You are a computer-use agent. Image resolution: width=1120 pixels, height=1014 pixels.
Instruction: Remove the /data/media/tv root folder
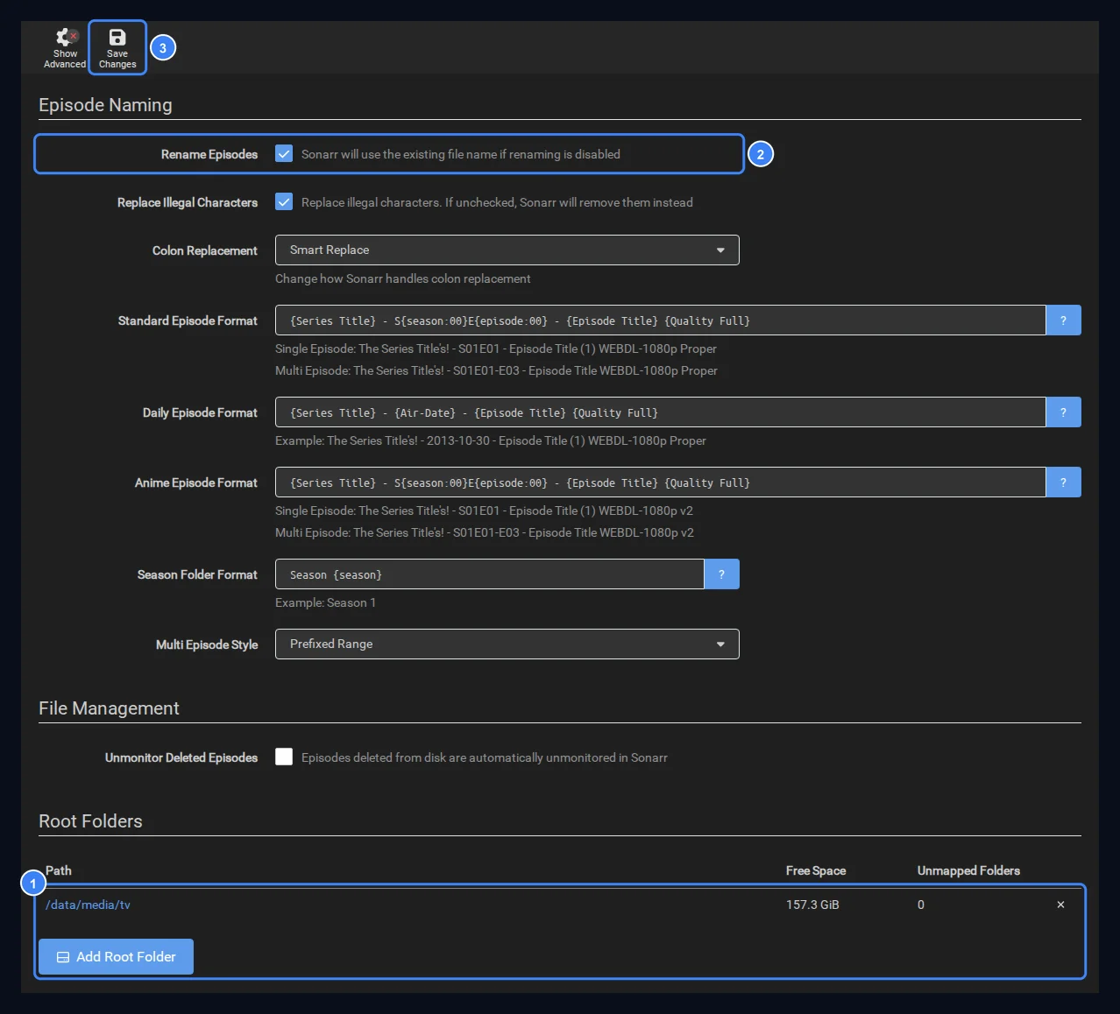point(1060,905)
